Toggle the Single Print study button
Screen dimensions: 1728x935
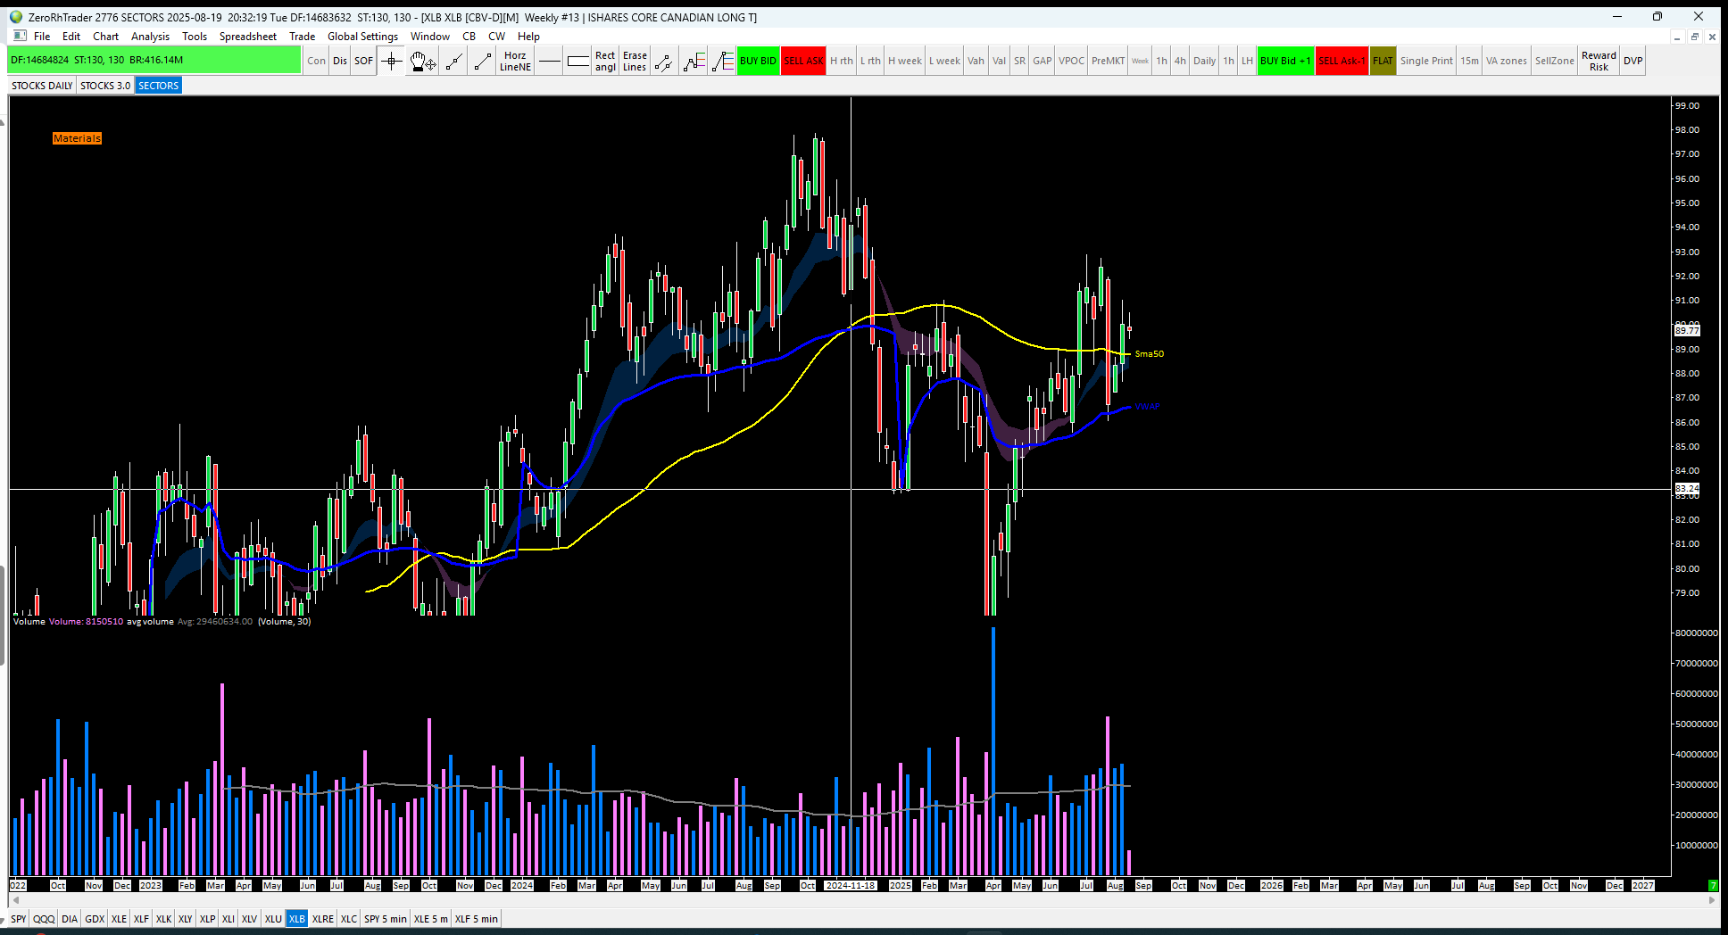[x=1426, y=61]
